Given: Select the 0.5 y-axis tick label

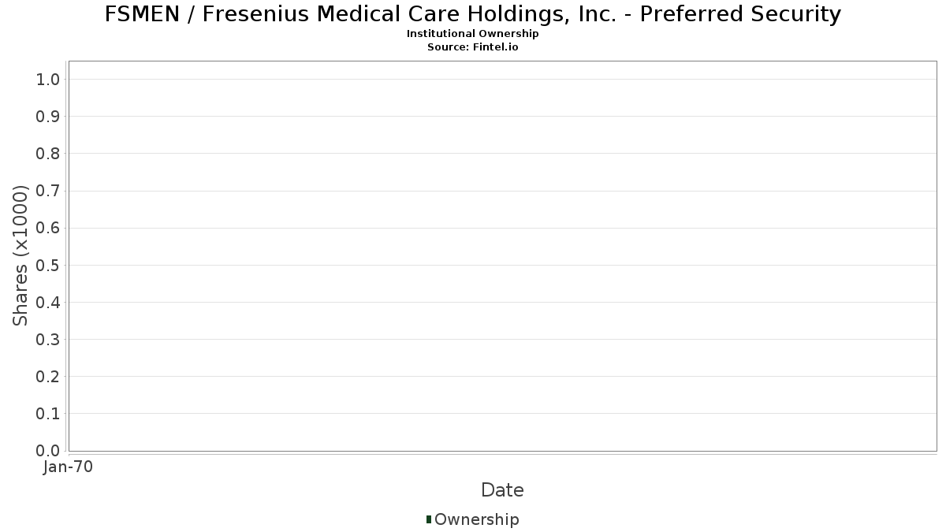Looking at the screenshot, I should coord(48,265).
